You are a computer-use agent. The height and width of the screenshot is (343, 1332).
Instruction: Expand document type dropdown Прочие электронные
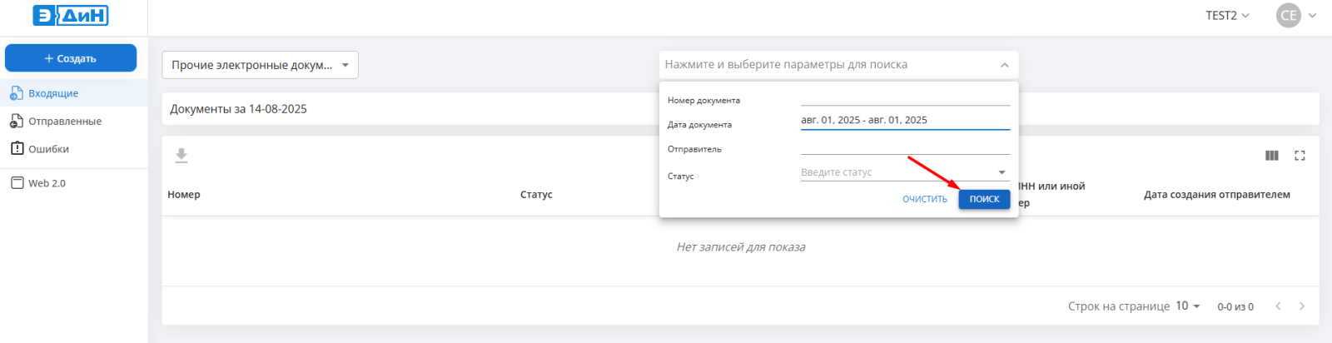coord(260,65)
